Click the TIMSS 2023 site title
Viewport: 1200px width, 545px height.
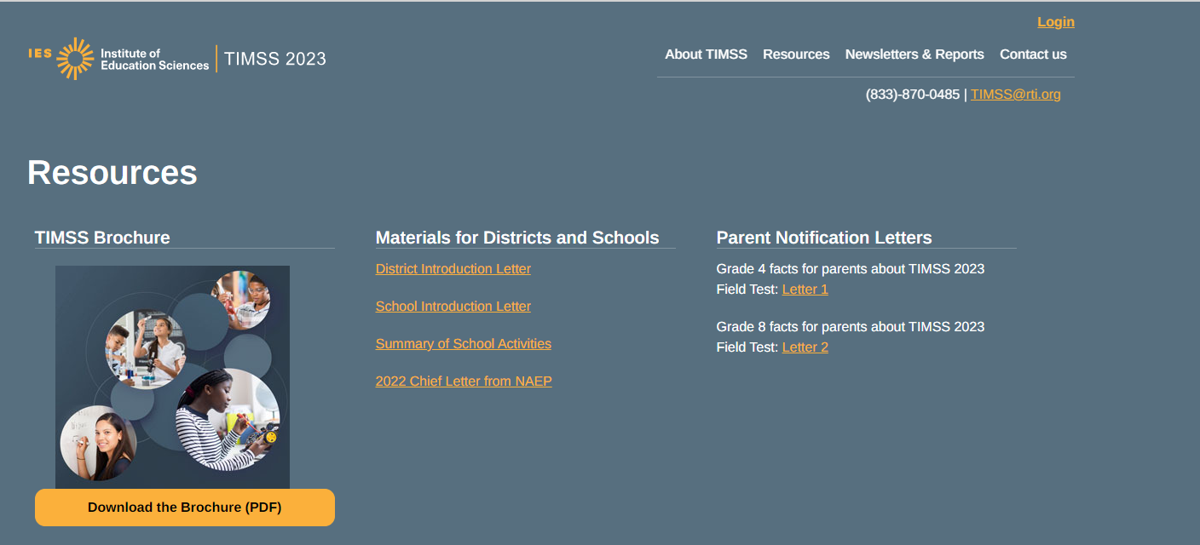click(275, 59)
